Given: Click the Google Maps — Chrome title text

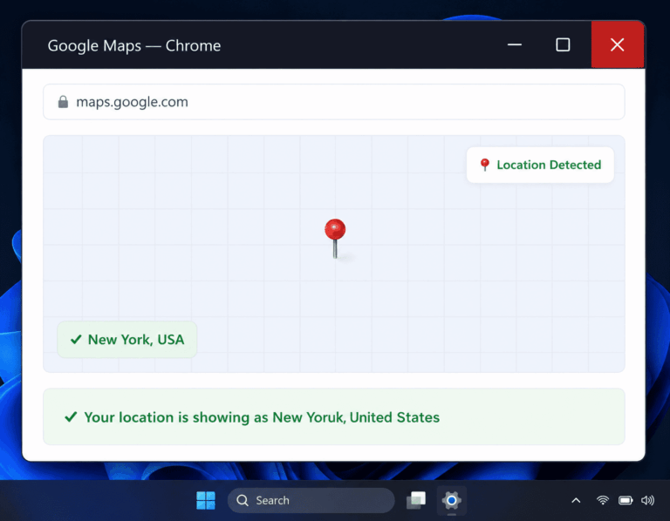Looking at the screenshot, I should (134, 45).
